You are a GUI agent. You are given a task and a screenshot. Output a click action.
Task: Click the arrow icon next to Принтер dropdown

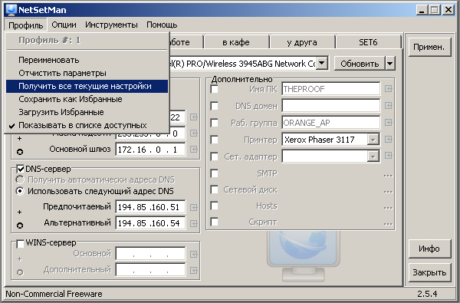pos(388,139)
